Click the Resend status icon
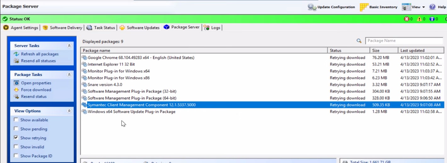This screenshot has width=447, height=163. click(x=16, y=97)
